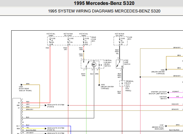Viewport: 183px width, 134px height.
Task: Click the G107 ground symbol
Action: pos(166,126)
